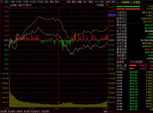Open the 统计 statistics menu
Screen dimensions: 153x113
click(85, 2)
